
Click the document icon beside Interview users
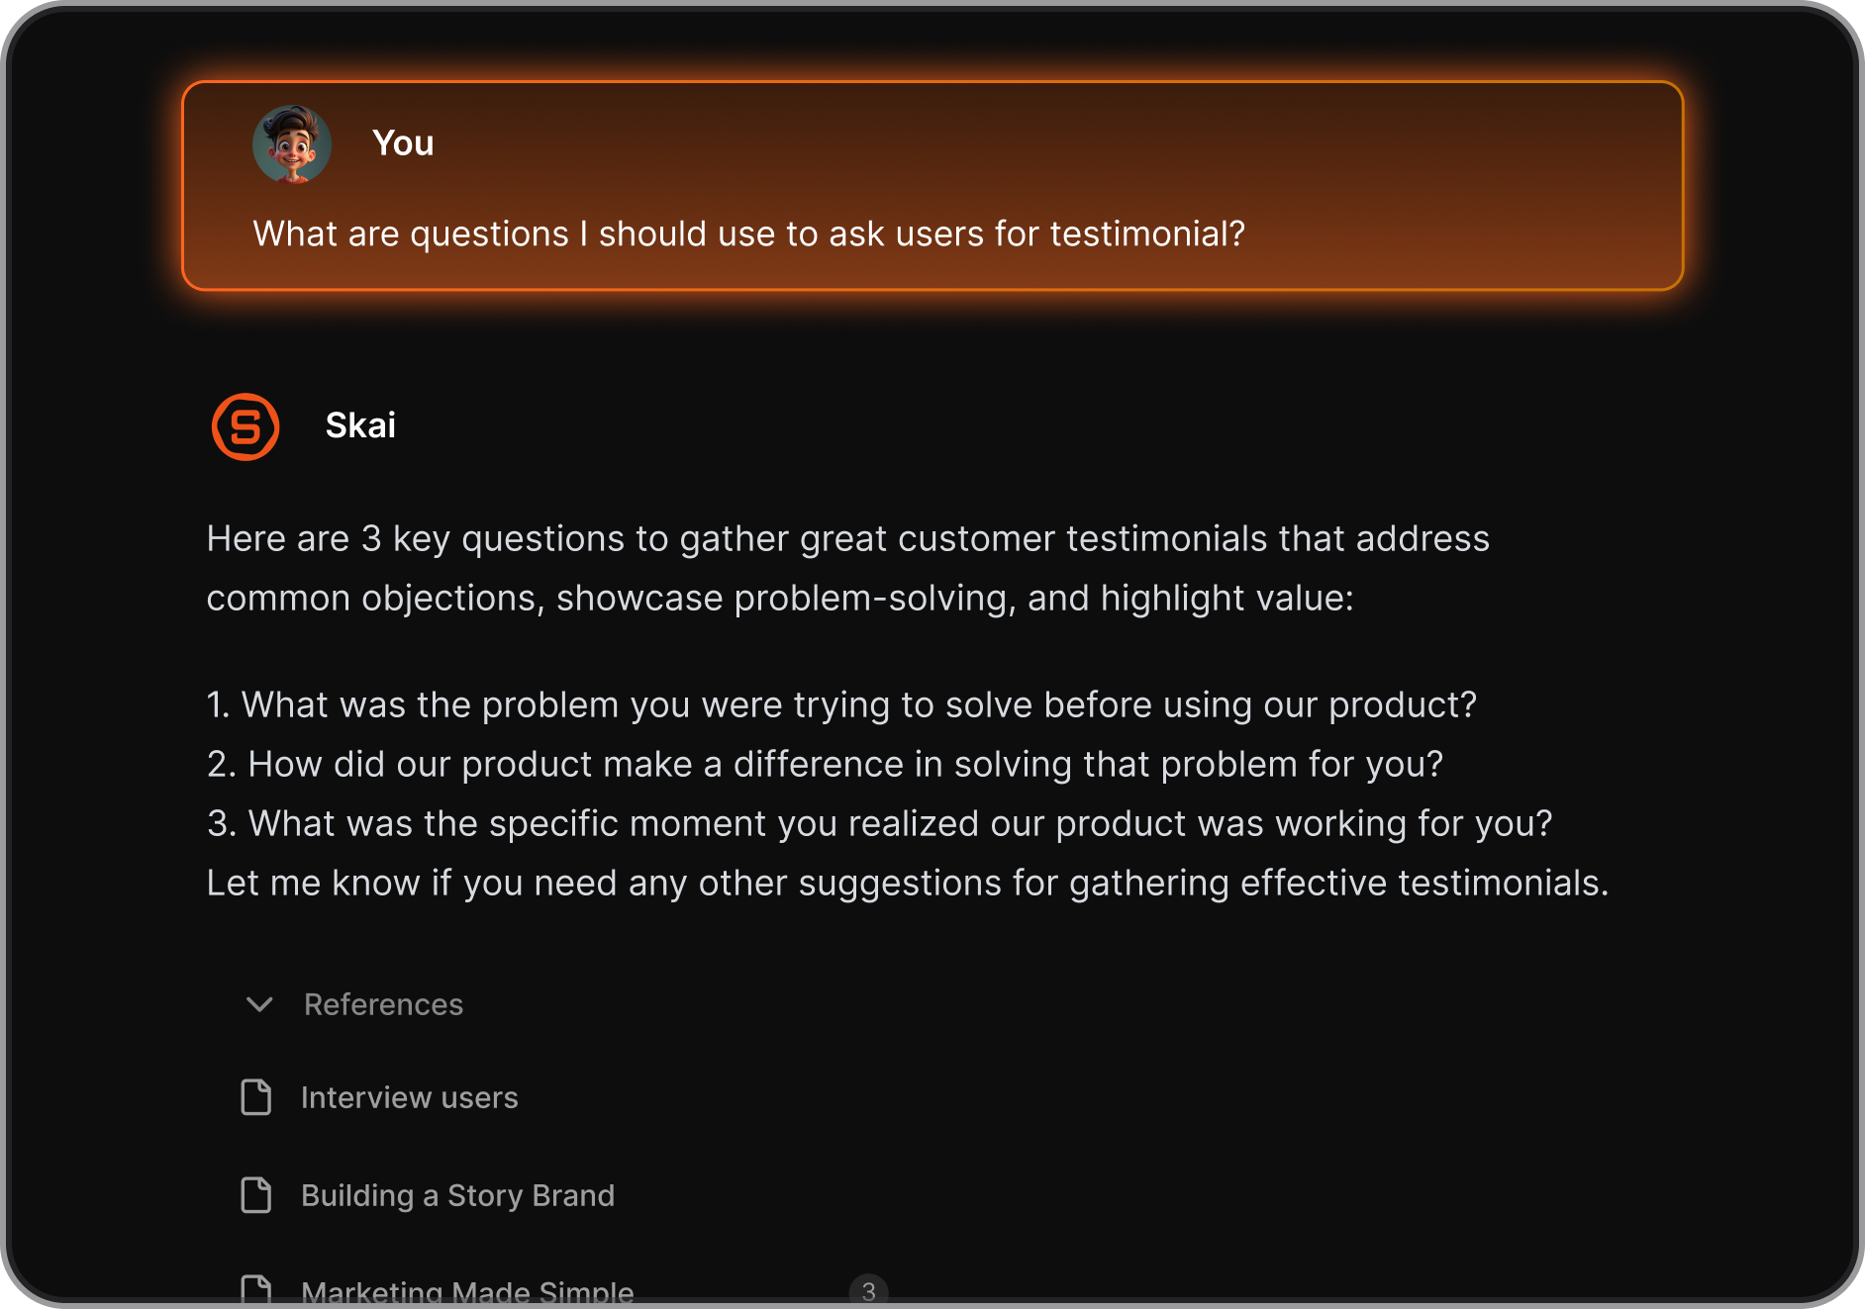[x=255, y=1096]
